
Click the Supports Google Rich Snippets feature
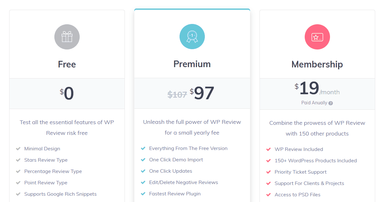(60, 194)
